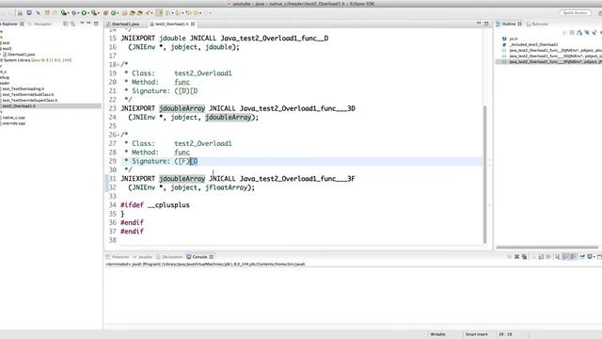602x339 pixels.
Task: Toggle Pin Console in Console toolbar
Action: coord(582,257)
